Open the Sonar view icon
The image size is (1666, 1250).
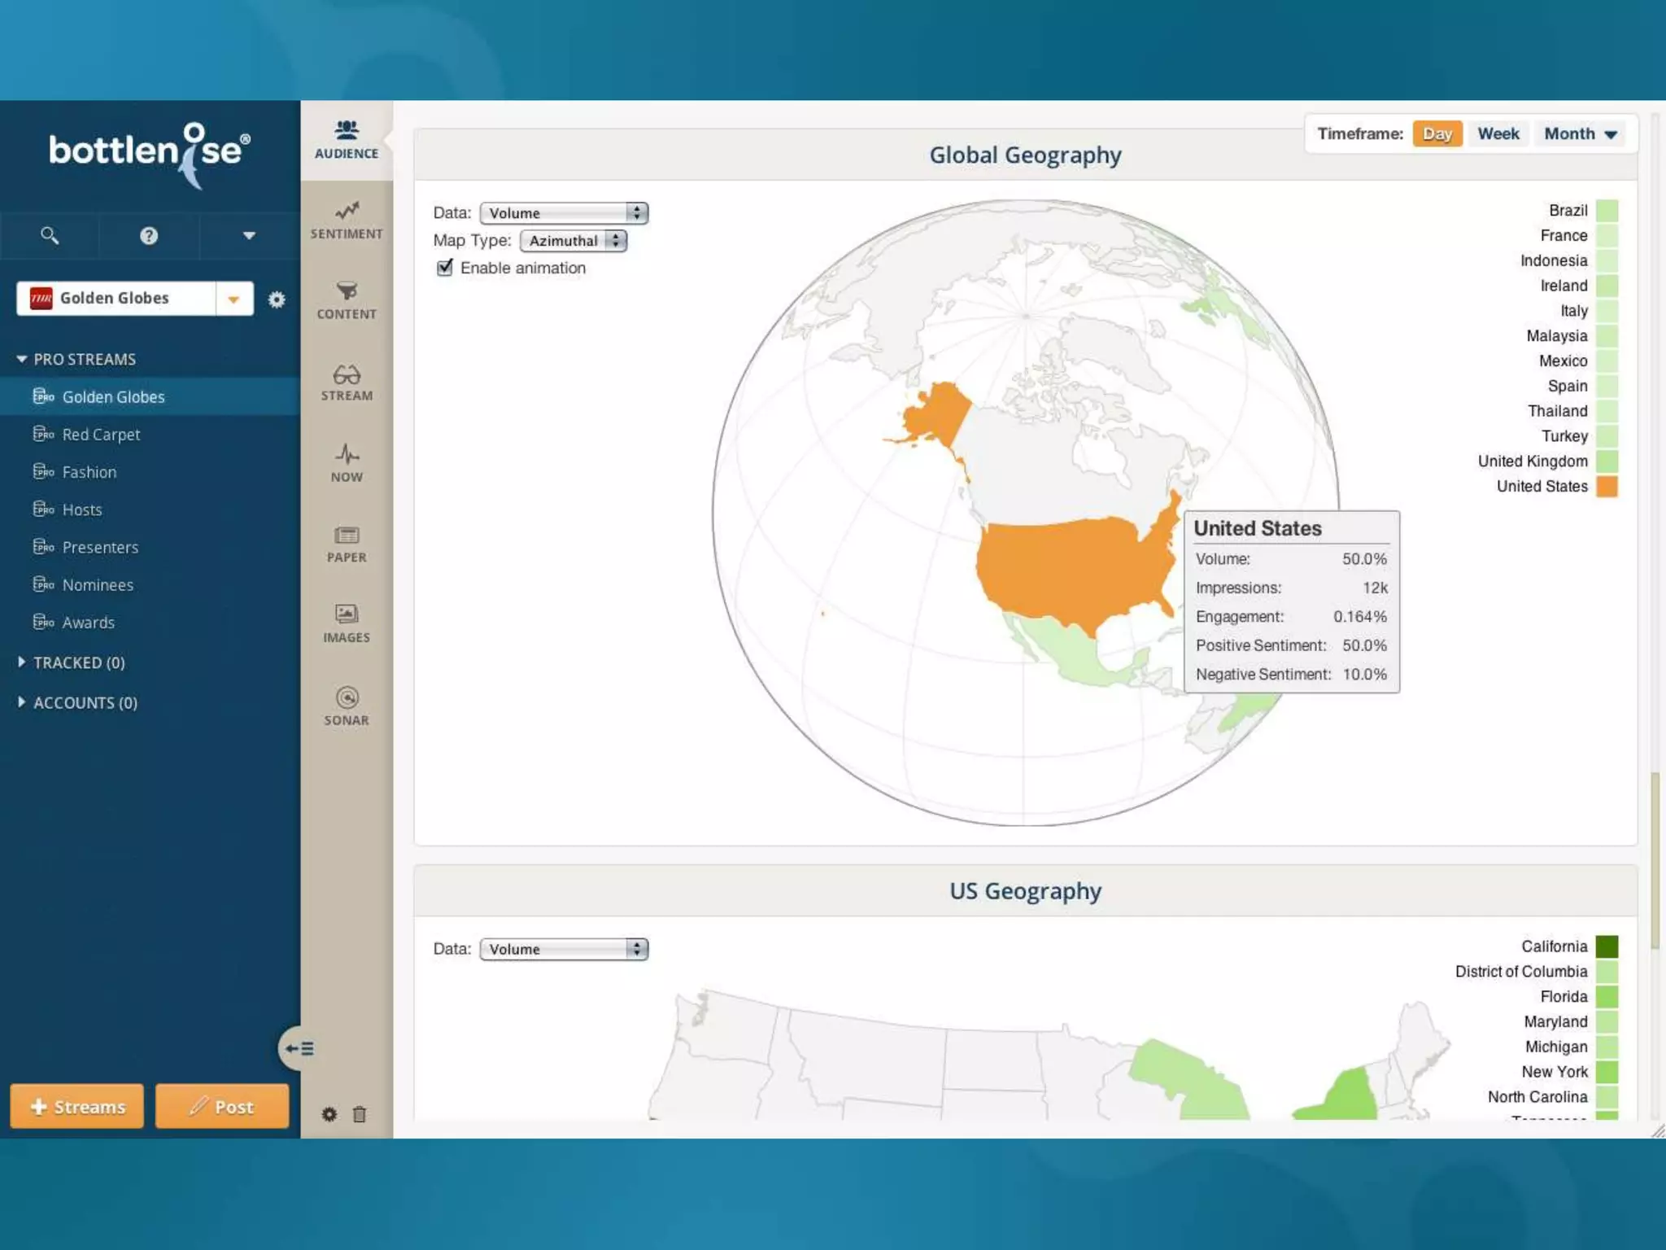coord(347,698)
